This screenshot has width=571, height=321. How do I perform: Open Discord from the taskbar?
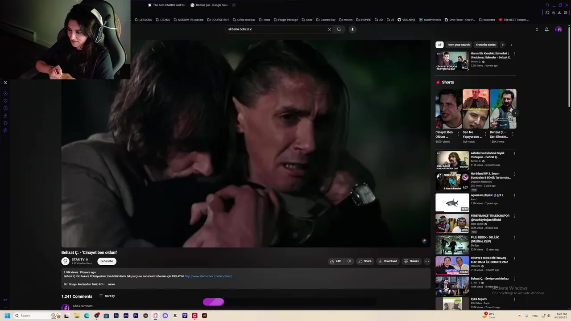(x=165, y=316)
